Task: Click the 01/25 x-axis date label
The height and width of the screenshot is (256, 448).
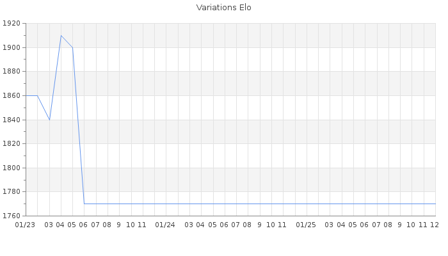Action: coord(306,225)
